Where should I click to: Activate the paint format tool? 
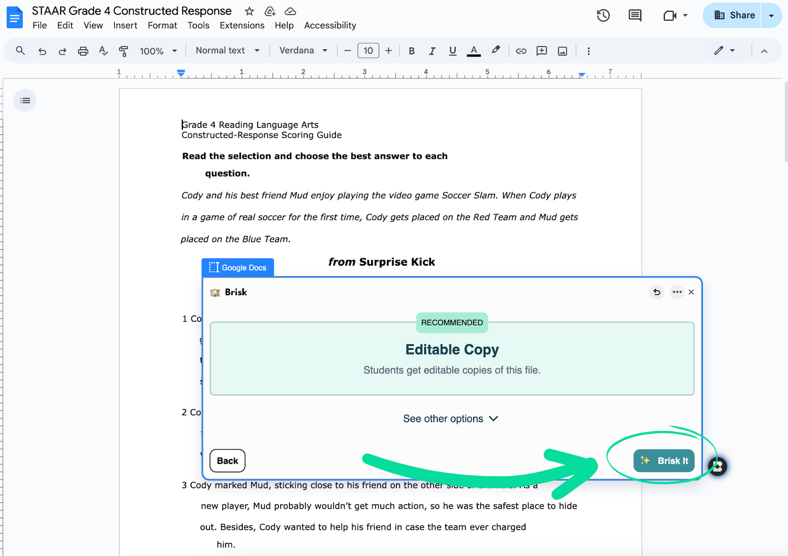tap(124, 51)
